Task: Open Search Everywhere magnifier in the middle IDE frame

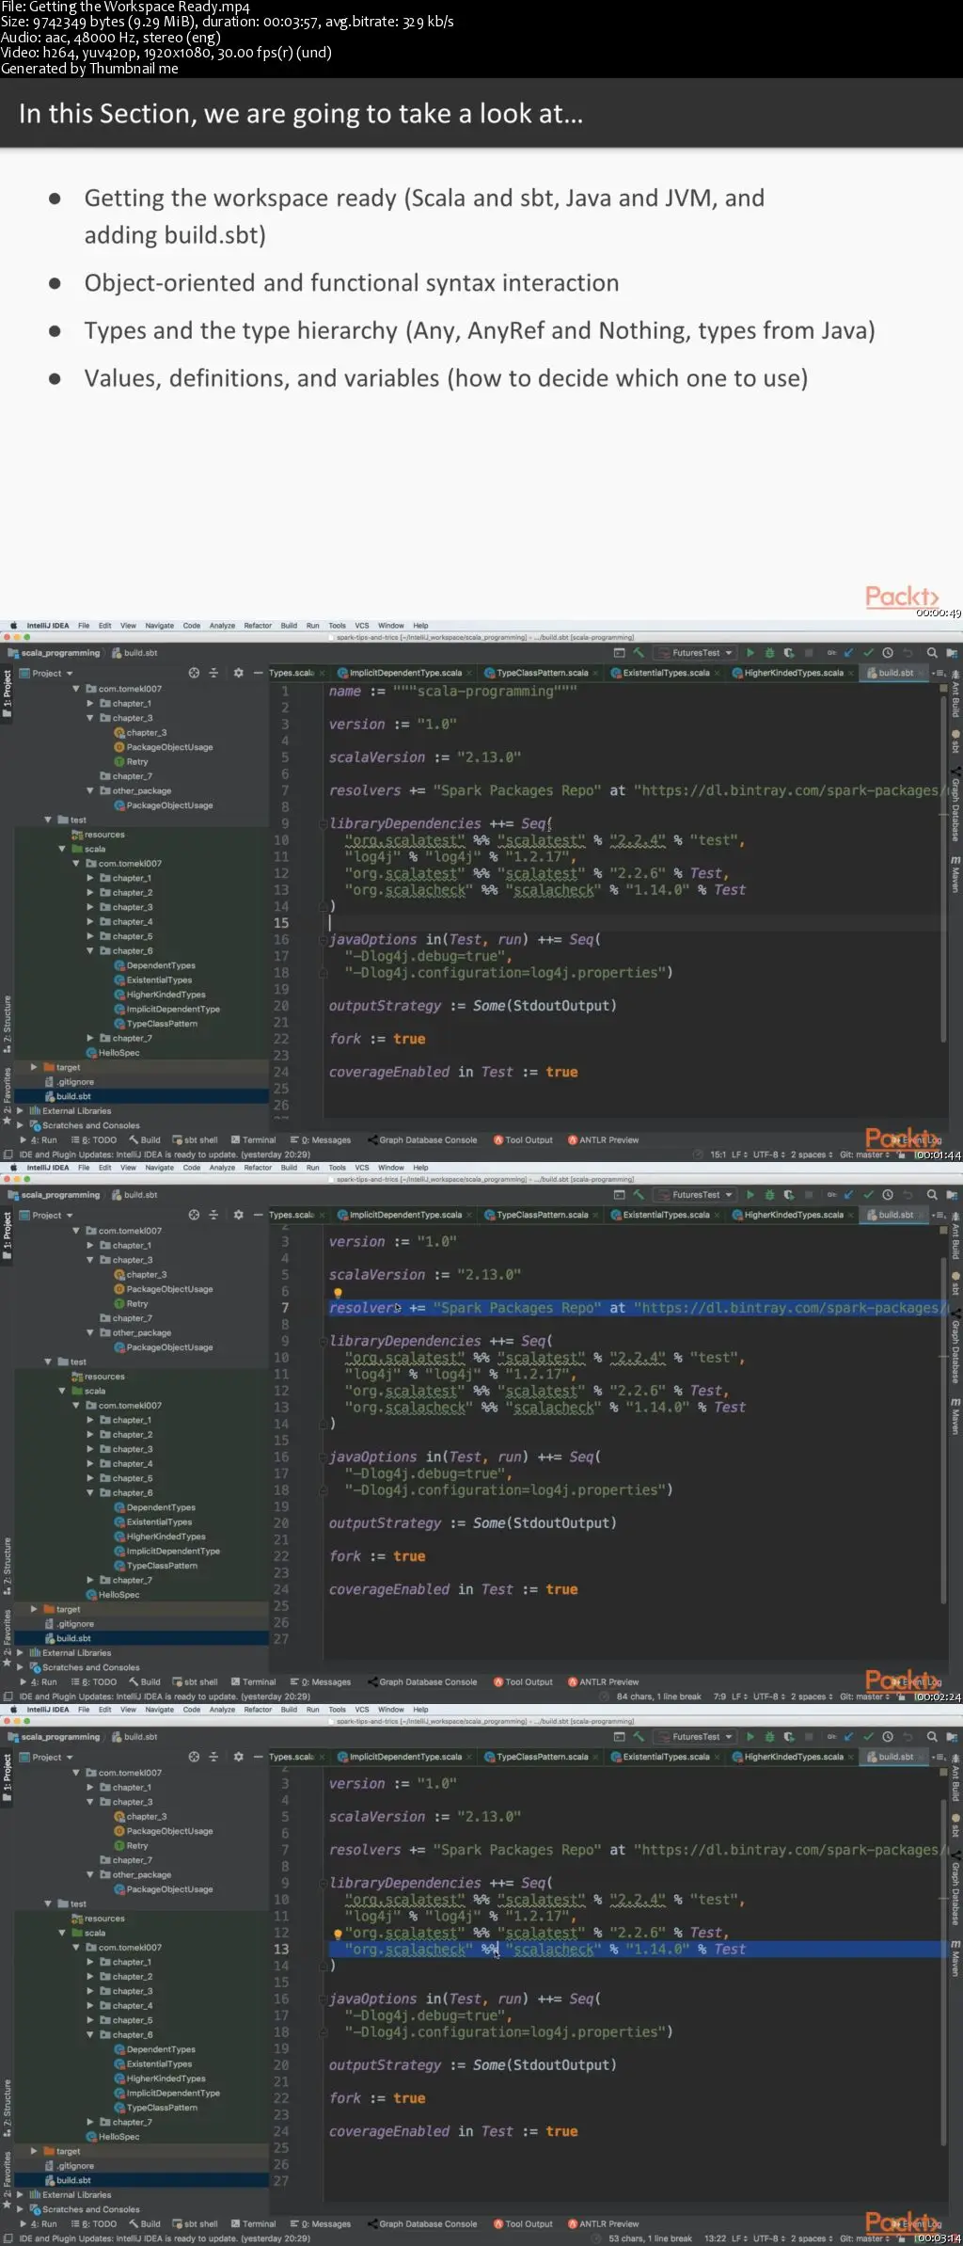Action: click(x=932, y=1194)
